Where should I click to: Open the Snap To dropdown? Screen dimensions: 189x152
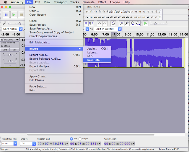tap(28, 143)
